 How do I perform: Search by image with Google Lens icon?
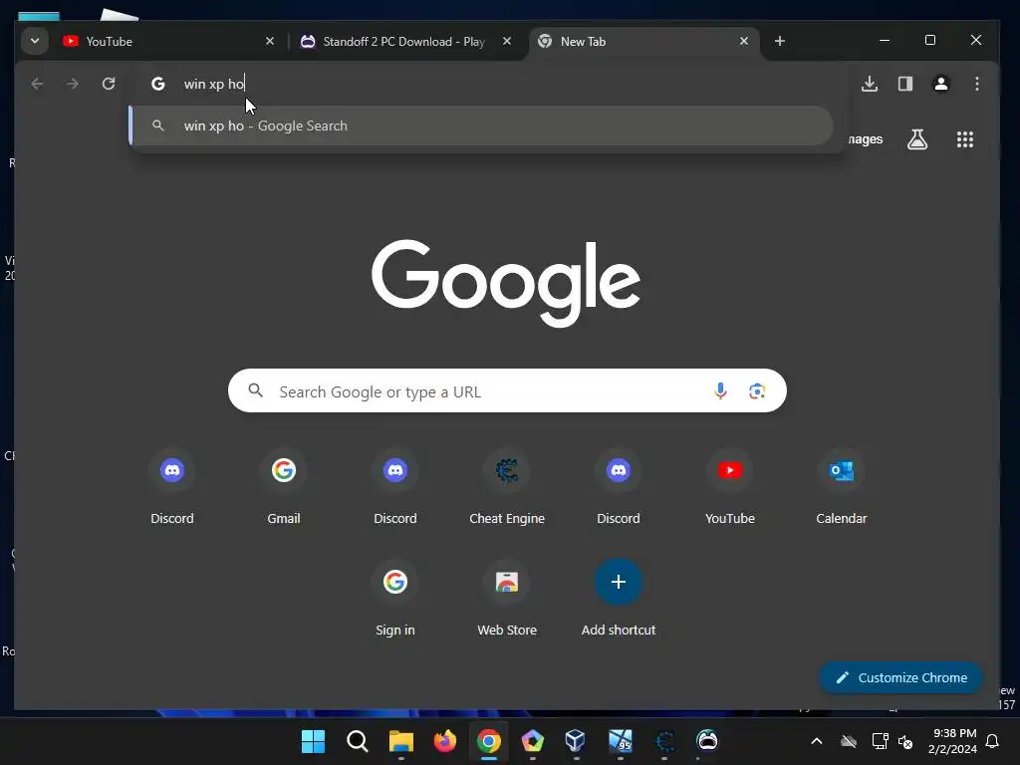(x=757, y=390)
